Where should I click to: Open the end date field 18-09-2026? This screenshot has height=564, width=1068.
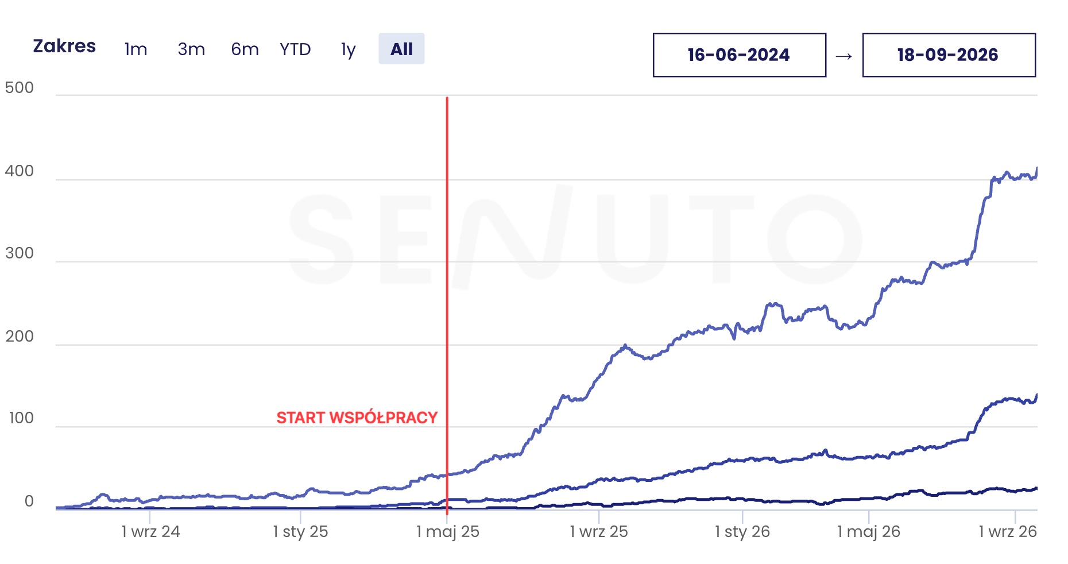pos(949,55)
